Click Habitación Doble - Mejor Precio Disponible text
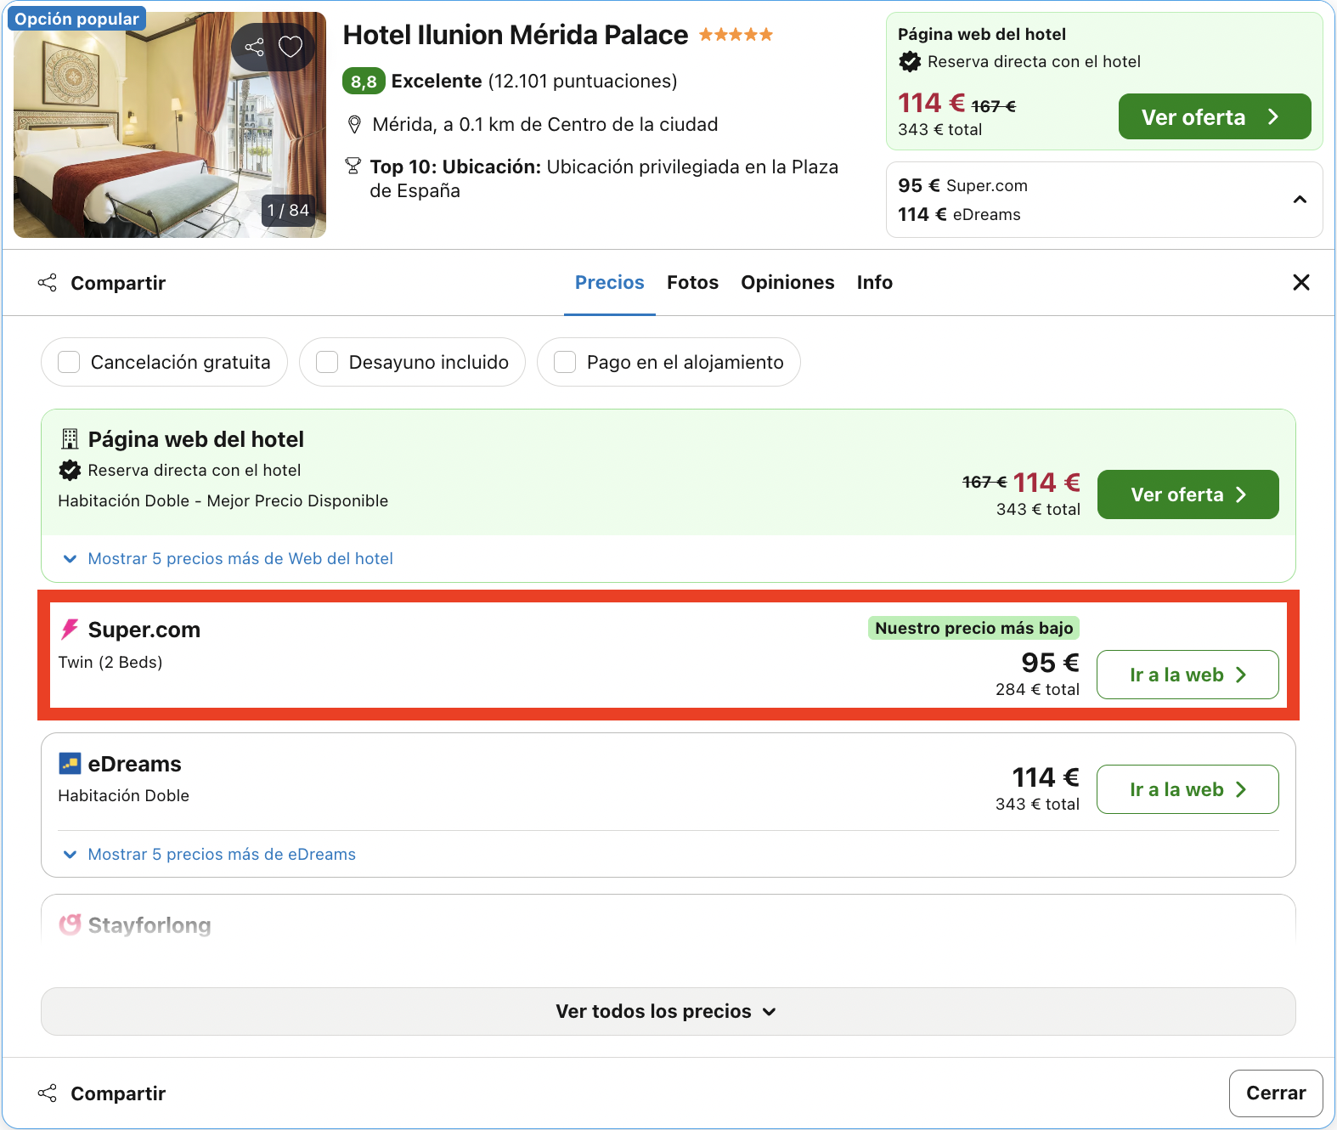Screen dimensions: 1337x1130 pos(223,500)
